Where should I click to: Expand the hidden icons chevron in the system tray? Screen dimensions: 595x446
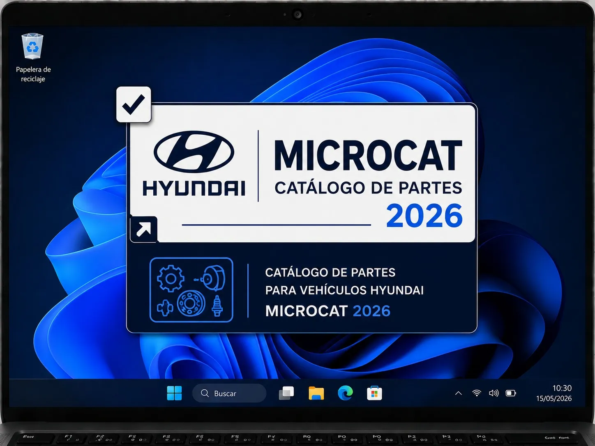coord(459,393)
